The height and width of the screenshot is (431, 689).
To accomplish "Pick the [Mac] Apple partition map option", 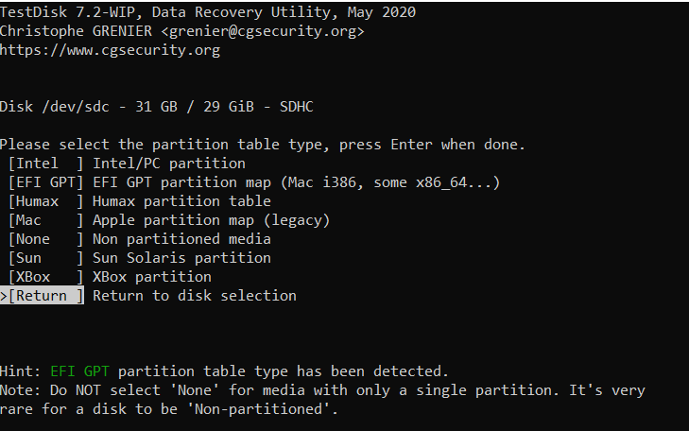I will tap(45, 220).
